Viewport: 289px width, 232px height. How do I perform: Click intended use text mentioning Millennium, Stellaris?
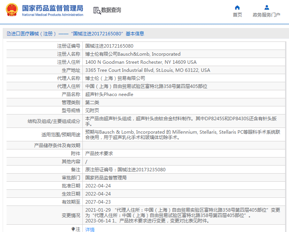point(183,135)
